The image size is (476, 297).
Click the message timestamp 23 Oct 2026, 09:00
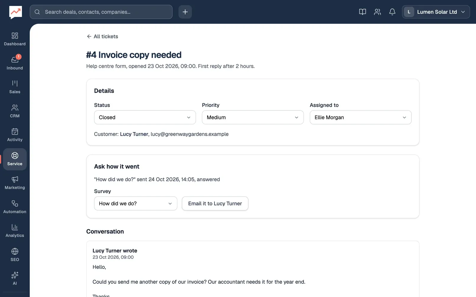point(113,257)
